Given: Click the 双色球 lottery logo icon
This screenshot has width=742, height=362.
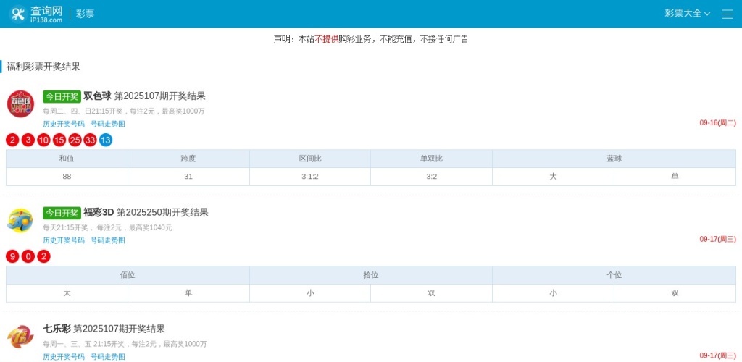Looking at the screenshot, I should point(20,104).
